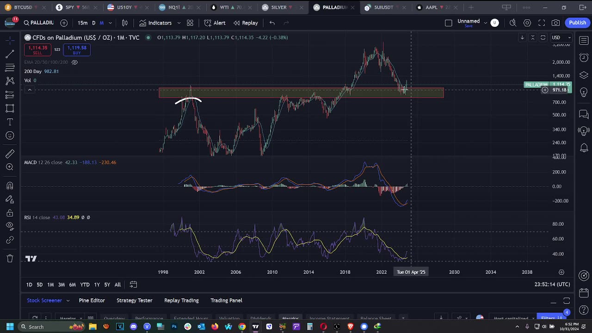Click the 1,114.35 SELL button

pyautogui.click(x=37, y=50)
